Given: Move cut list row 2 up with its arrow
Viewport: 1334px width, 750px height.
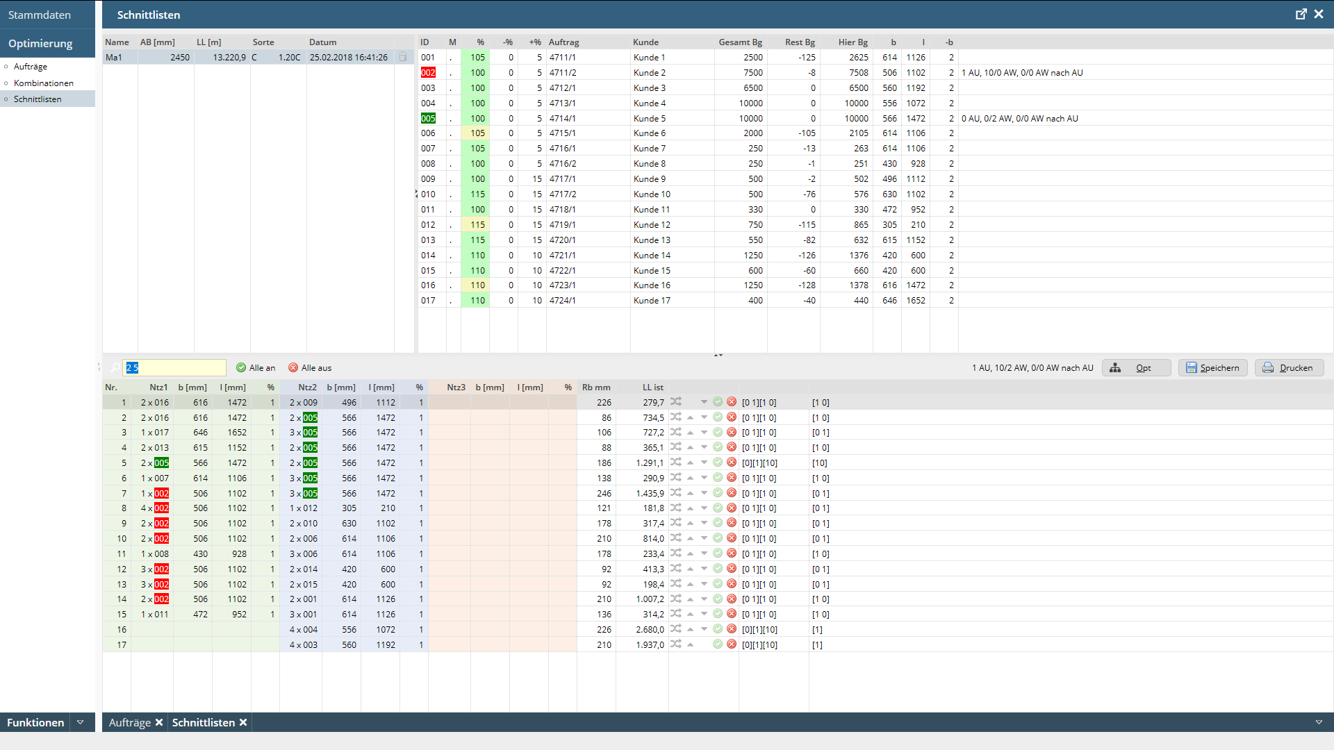Looking at the screenshot, I should click(x=691, y=418).
